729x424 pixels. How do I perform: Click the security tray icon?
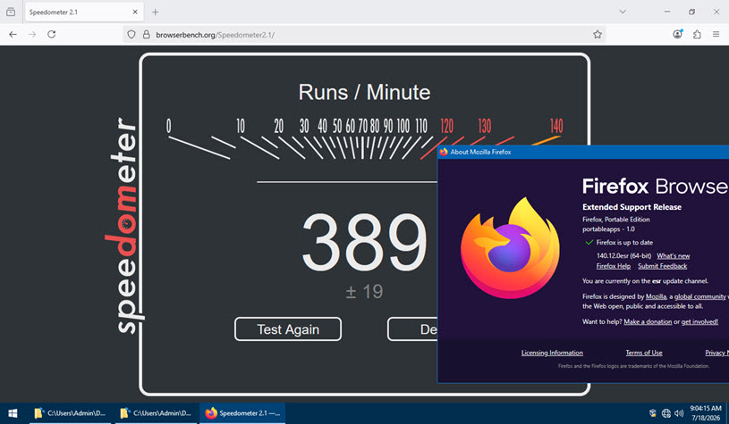653,413
